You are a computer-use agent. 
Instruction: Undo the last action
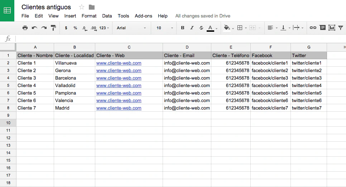[x=34, y=28]
